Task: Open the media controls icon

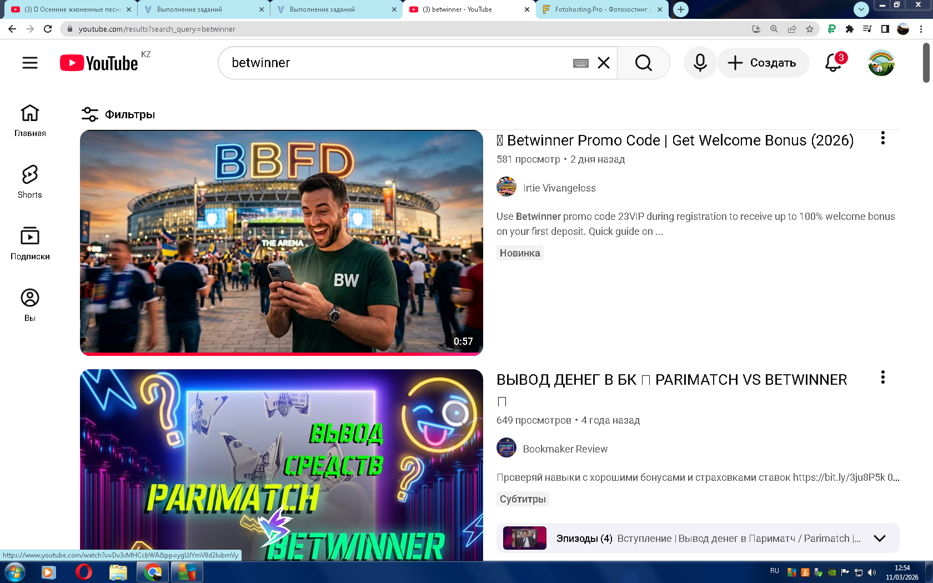Action: coord(867,29)
